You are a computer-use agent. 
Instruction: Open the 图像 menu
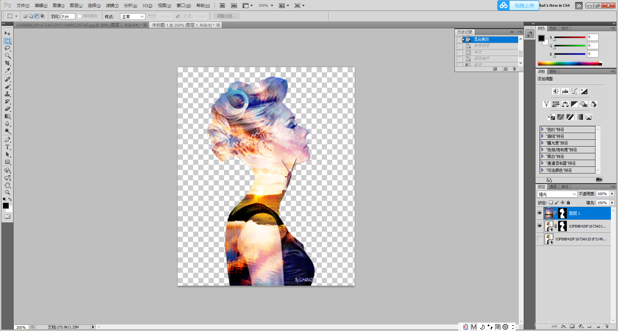coord(59,5)
